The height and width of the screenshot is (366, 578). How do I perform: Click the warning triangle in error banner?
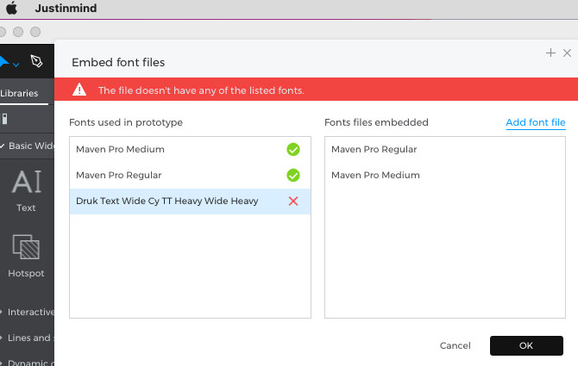point(79,90)
